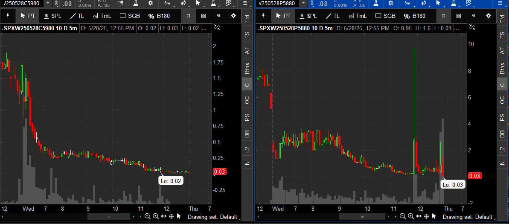This screenshot has height=224, width=509.
Task: Open candlestick chart style menu in left chart
Action: (184, 3)
